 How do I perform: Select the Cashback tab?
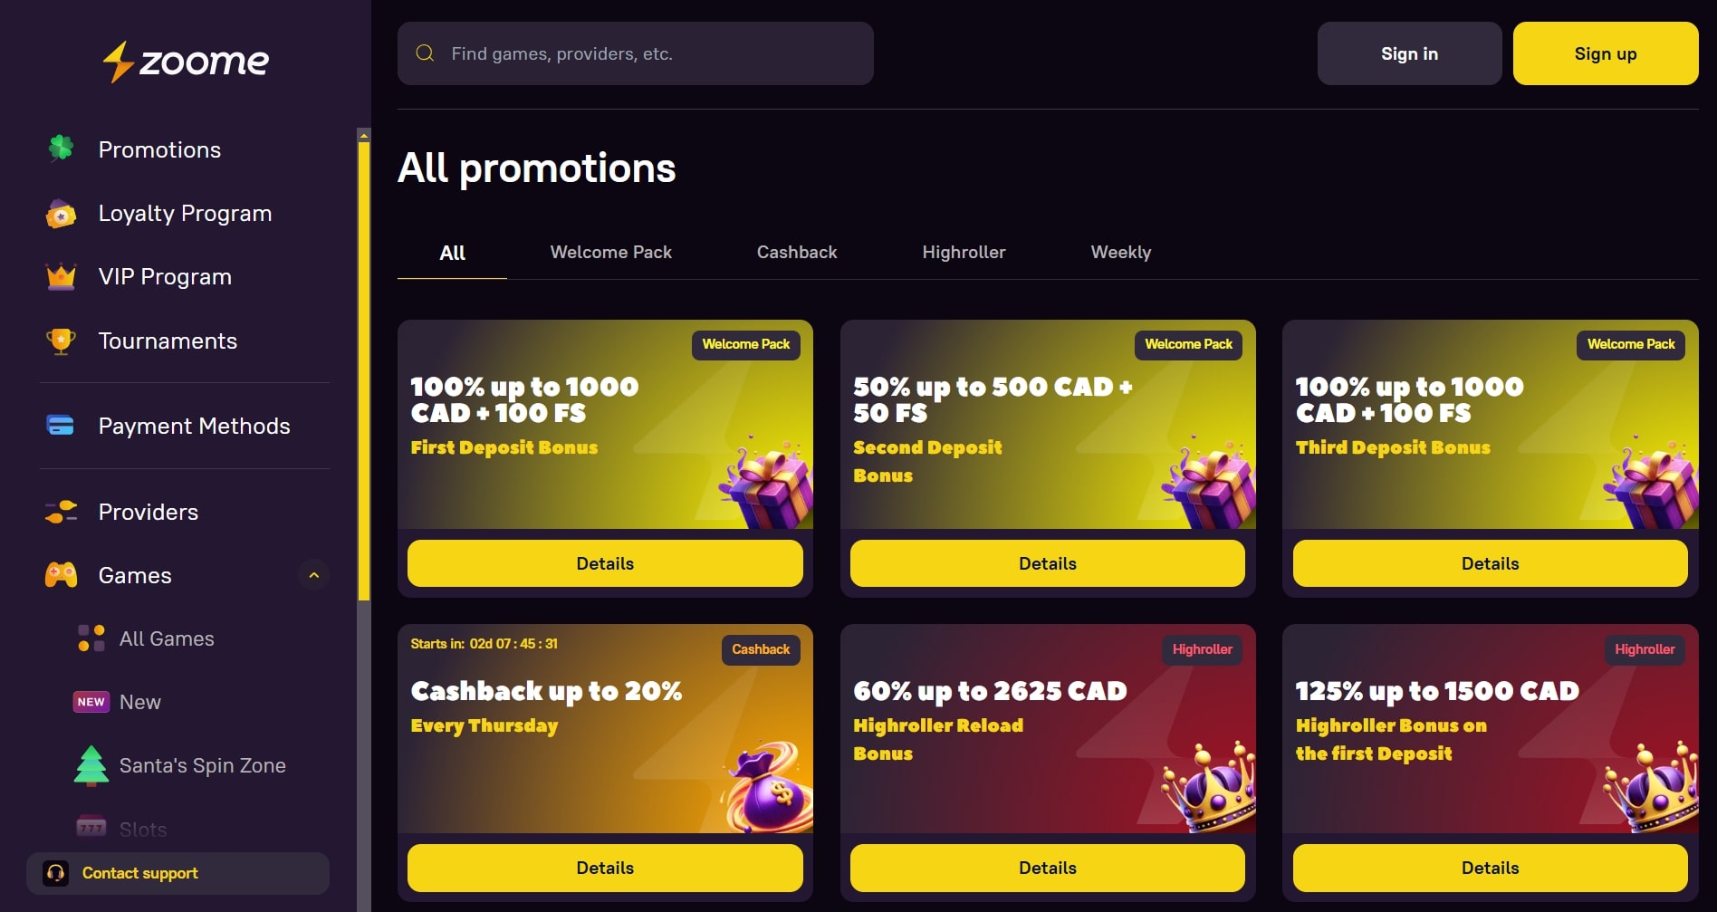796,253
